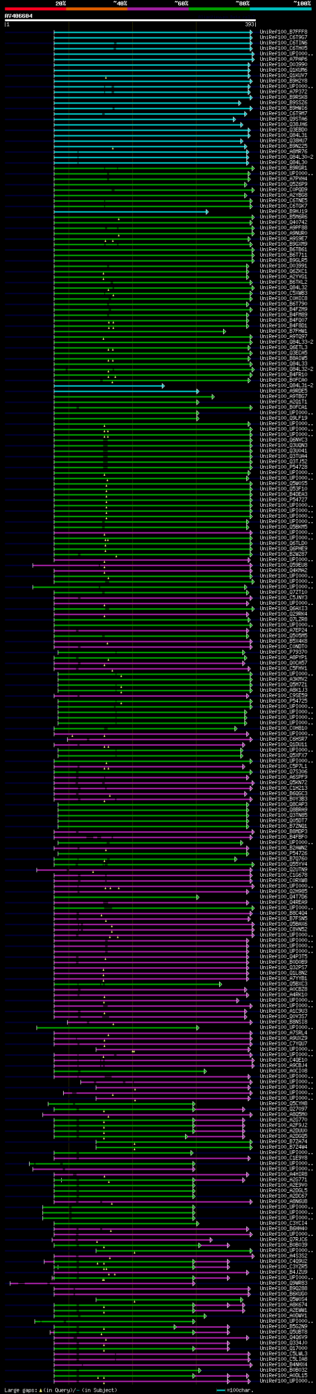Select hit label UniRef100_C6HSR7
Image resolution: width=316 pixels, height=1394 pixels.
283,739
